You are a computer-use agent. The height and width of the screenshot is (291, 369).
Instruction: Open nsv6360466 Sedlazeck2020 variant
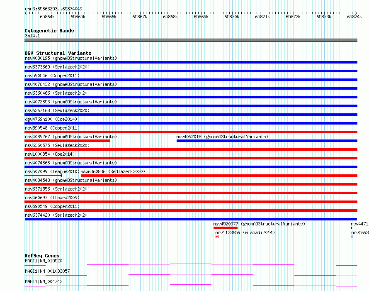tap(57, 93)
